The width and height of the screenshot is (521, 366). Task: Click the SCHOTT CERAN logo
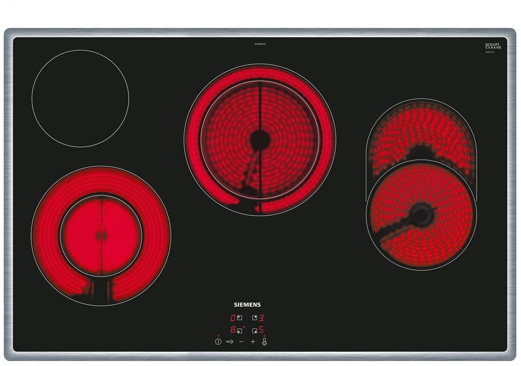(x=493, y=46)
